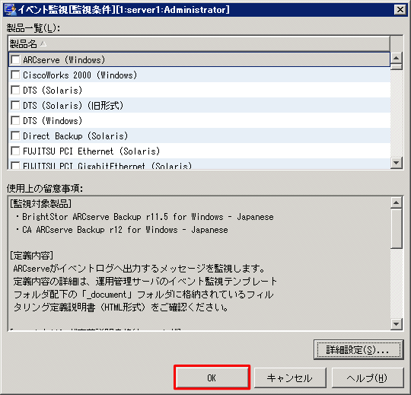The height and width of the screenshot is (395, 411).
Task: Select CiscoWorks 2000 (Windows) row text
Action: [x=80, y=75]
